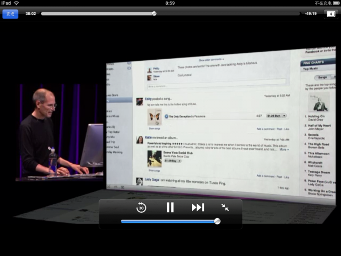Skip to next chapter
The image size is (341, 256).
[198, 207]
